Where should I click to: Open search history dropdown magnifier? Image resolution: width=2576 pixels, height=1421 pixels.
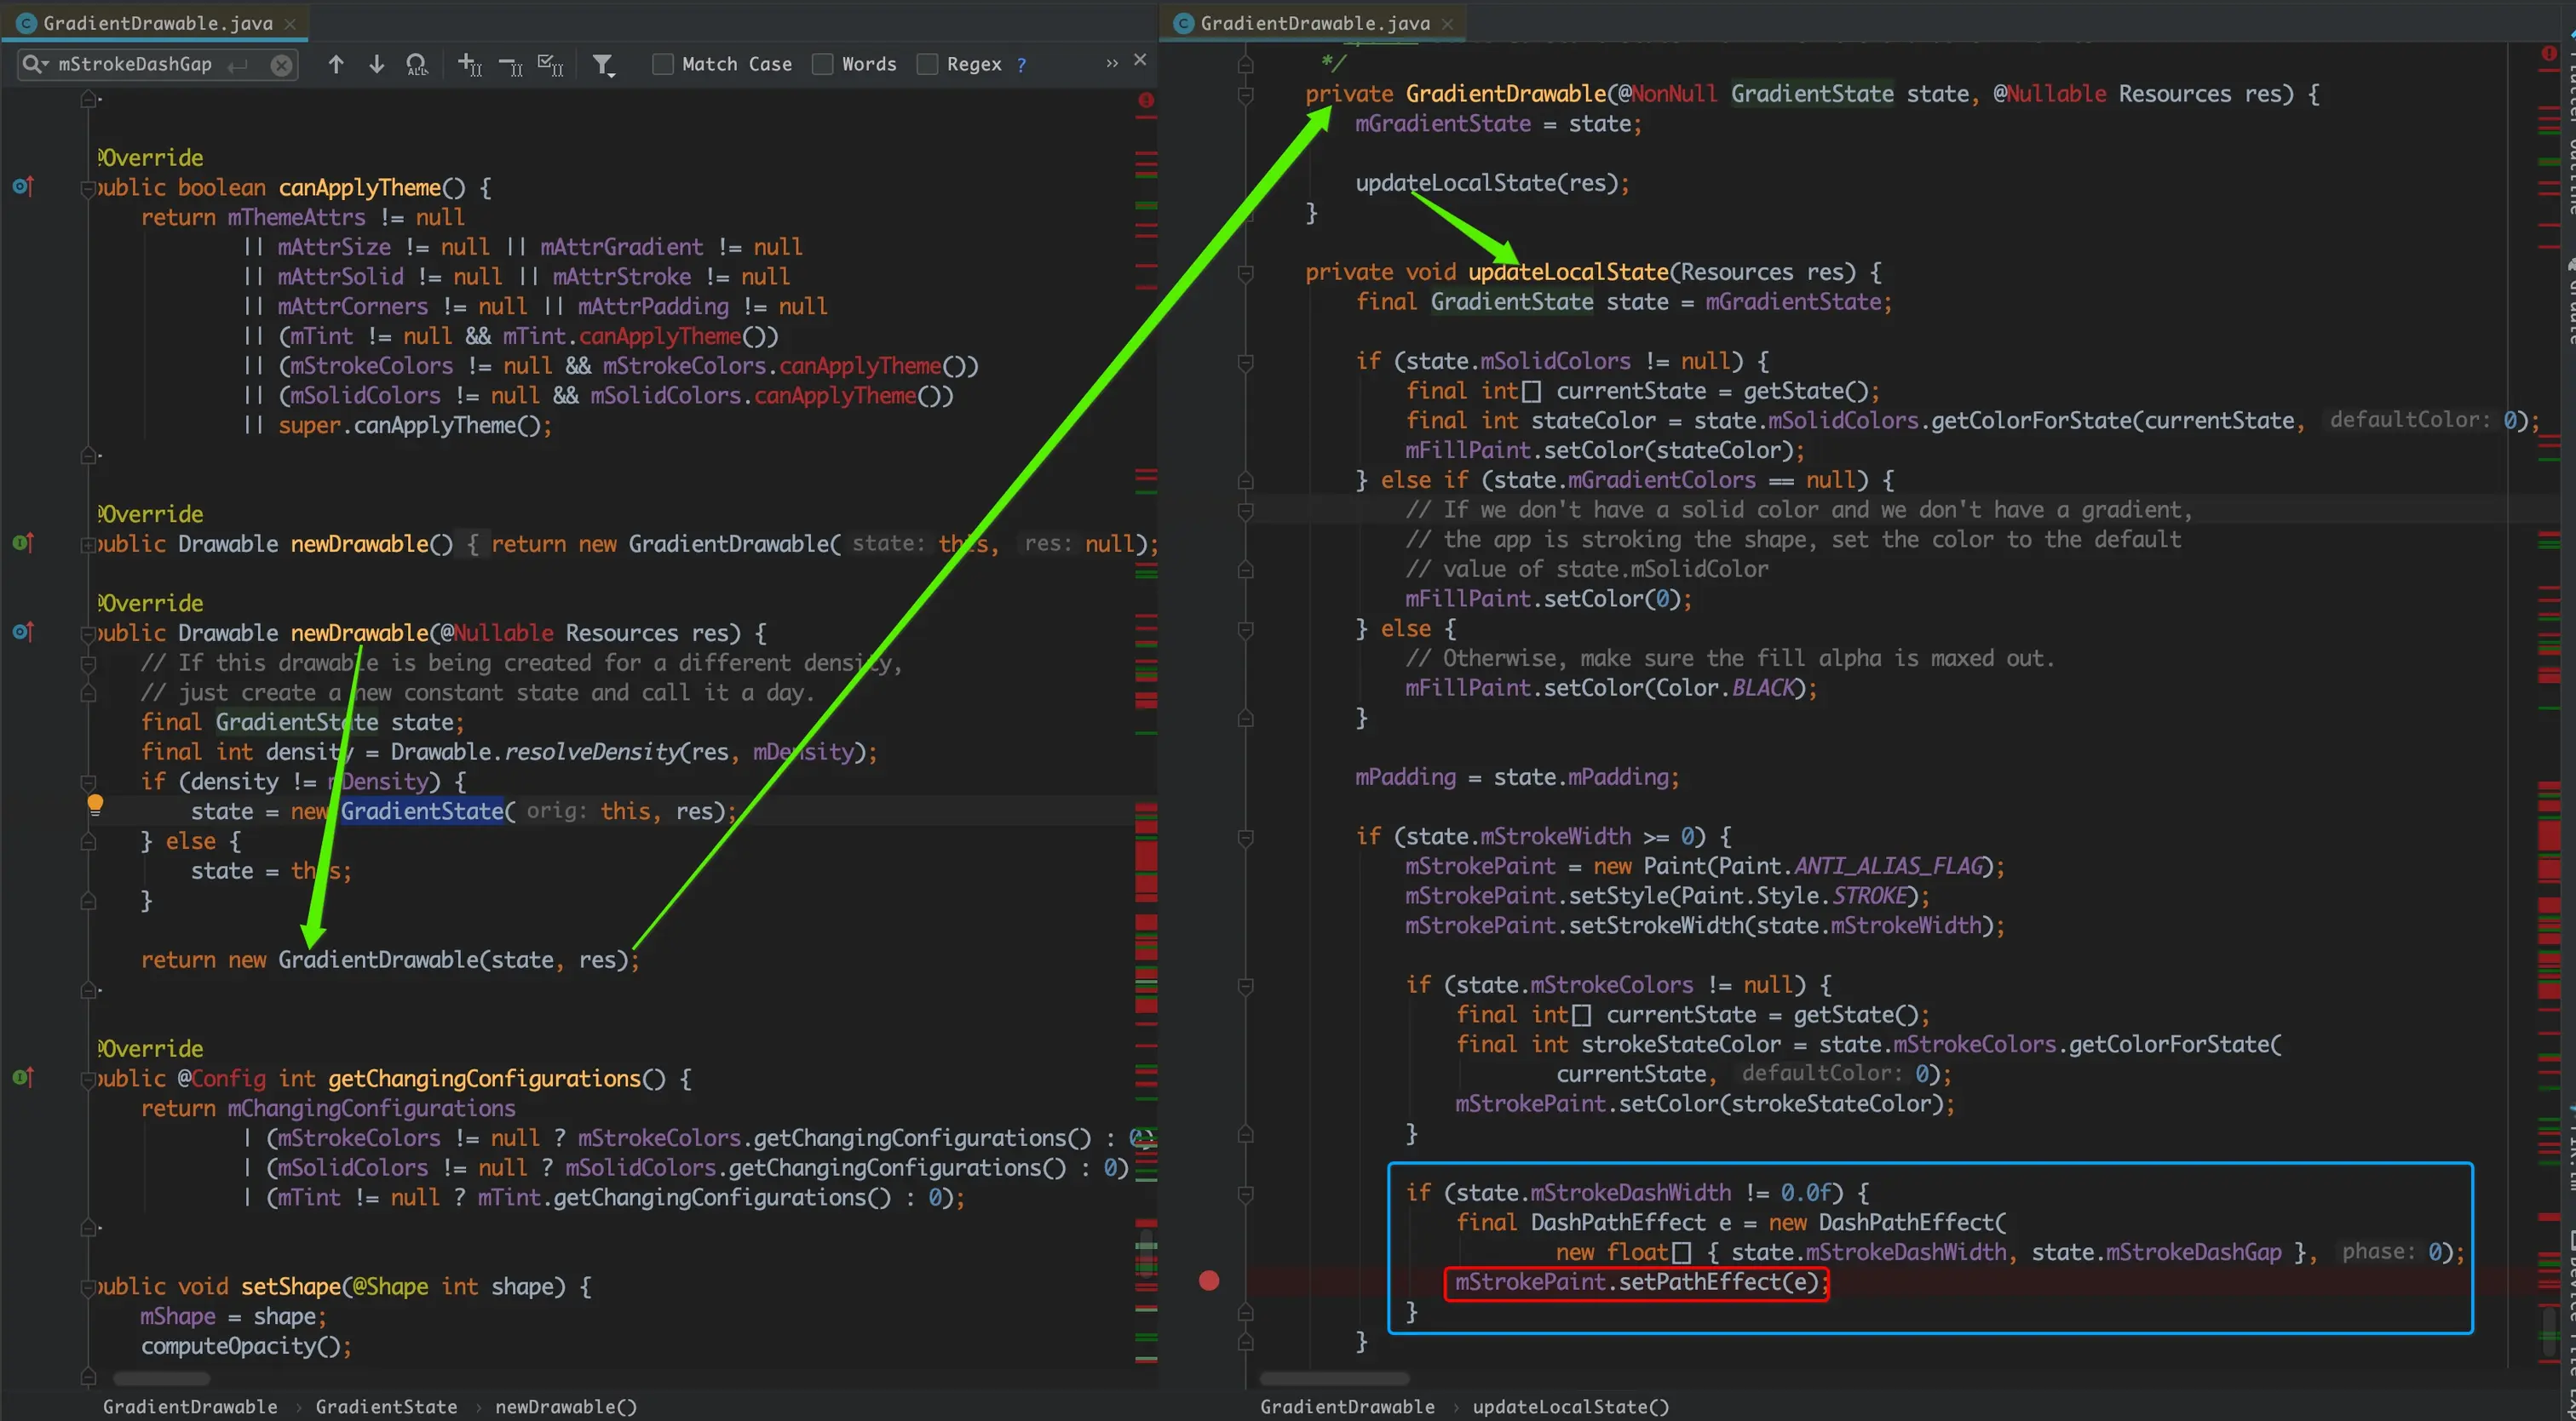tap(34, 64)
